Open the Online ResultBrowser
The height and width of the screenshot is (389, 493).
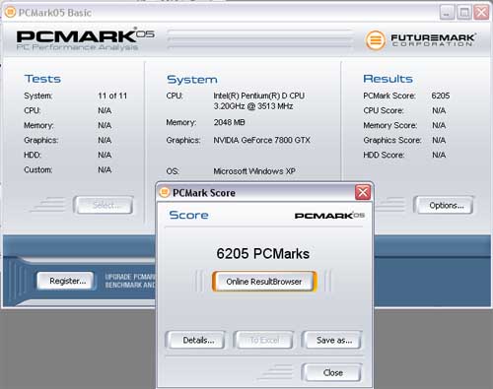264,282
